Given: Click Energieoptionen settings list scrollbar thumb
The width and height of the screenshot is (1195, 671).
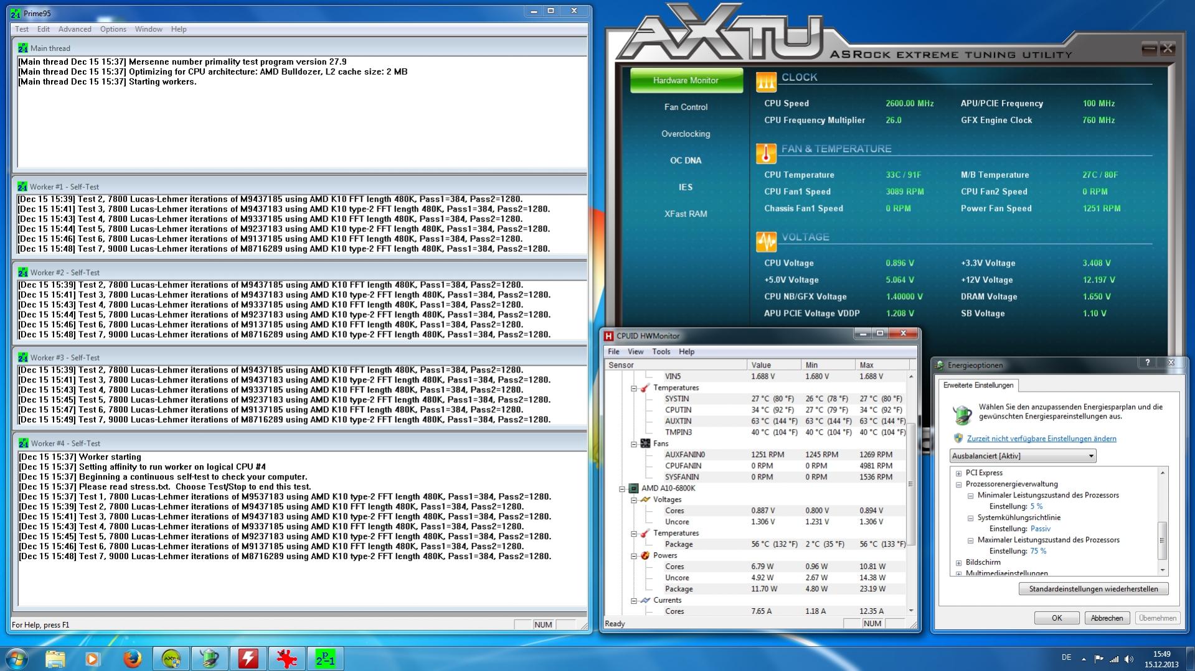Looking at the screenshot, I should tap(1162, 540).
